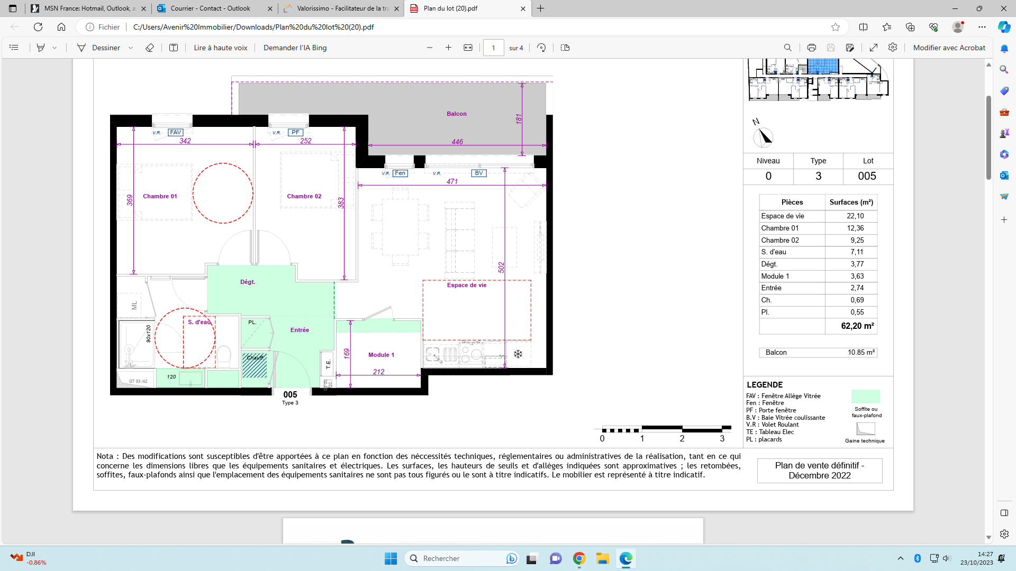Open PDF viewer settings gear
The height and width of the screenshot is (571, 1016).
[893, 48]
